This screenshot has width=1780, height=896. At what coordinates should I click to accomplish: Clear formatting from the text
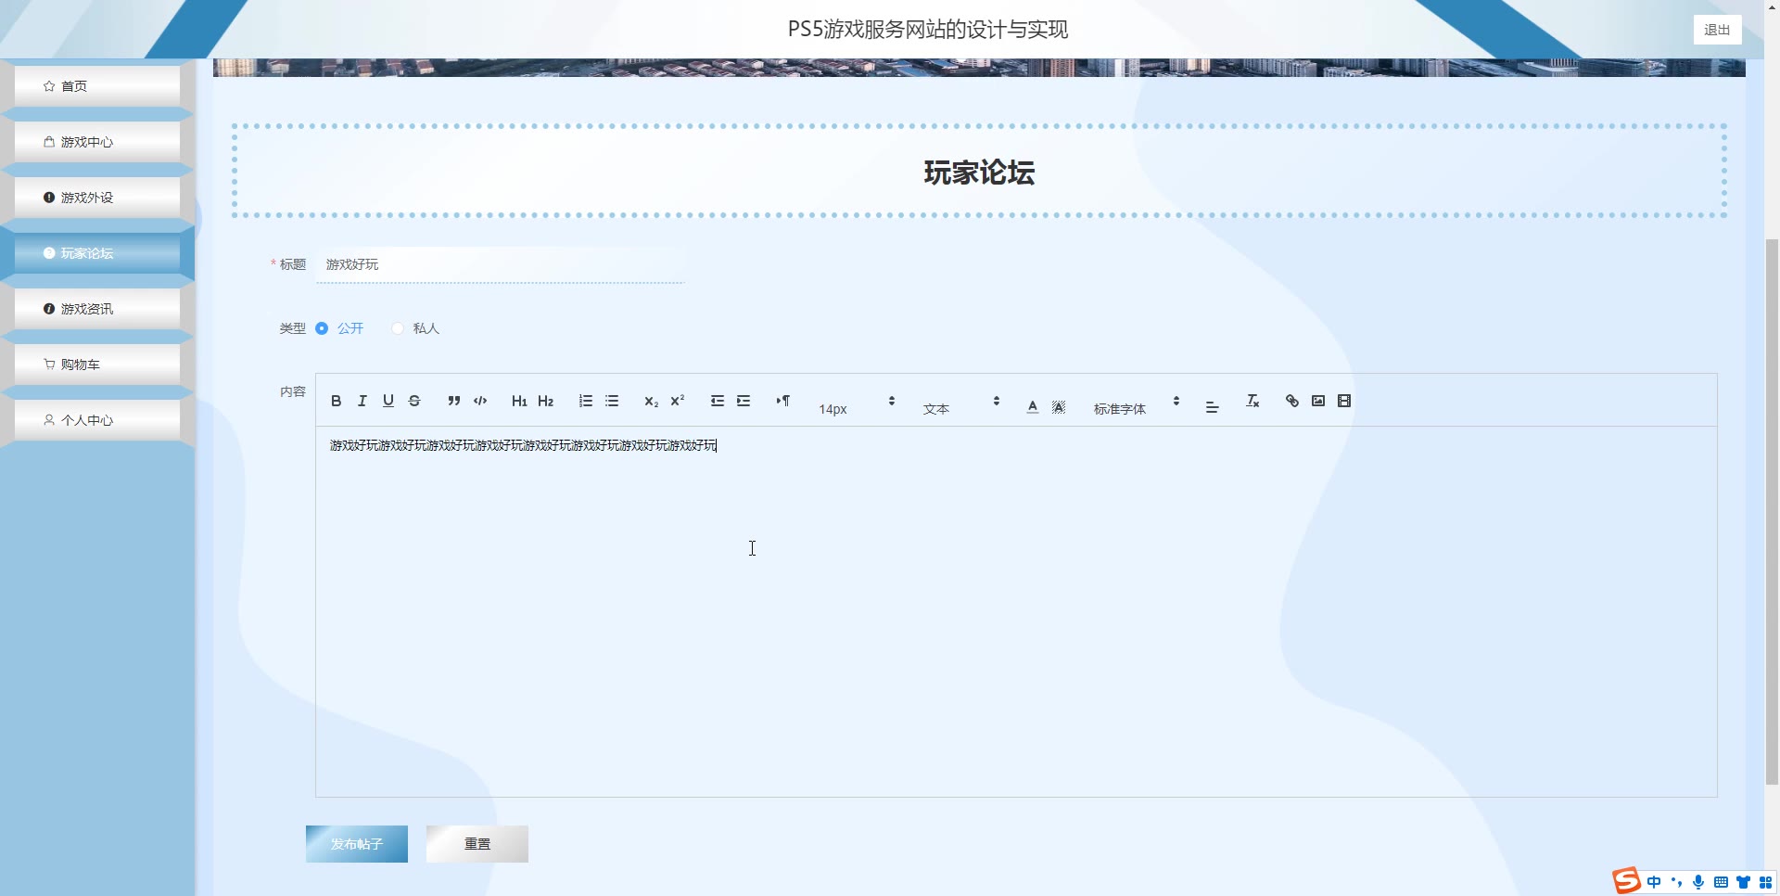coord(1252,401)
